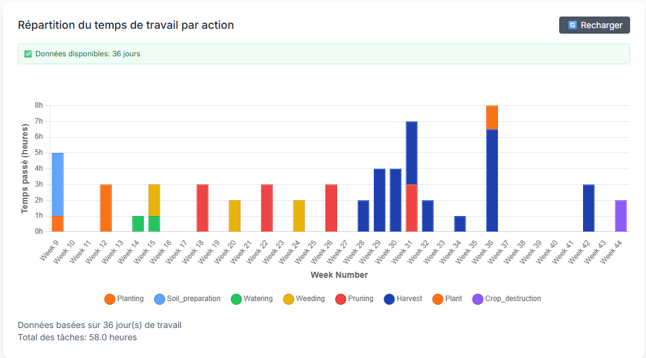
Task: Click the reload icon in Recharger button
Action: [x=573, y=25]
